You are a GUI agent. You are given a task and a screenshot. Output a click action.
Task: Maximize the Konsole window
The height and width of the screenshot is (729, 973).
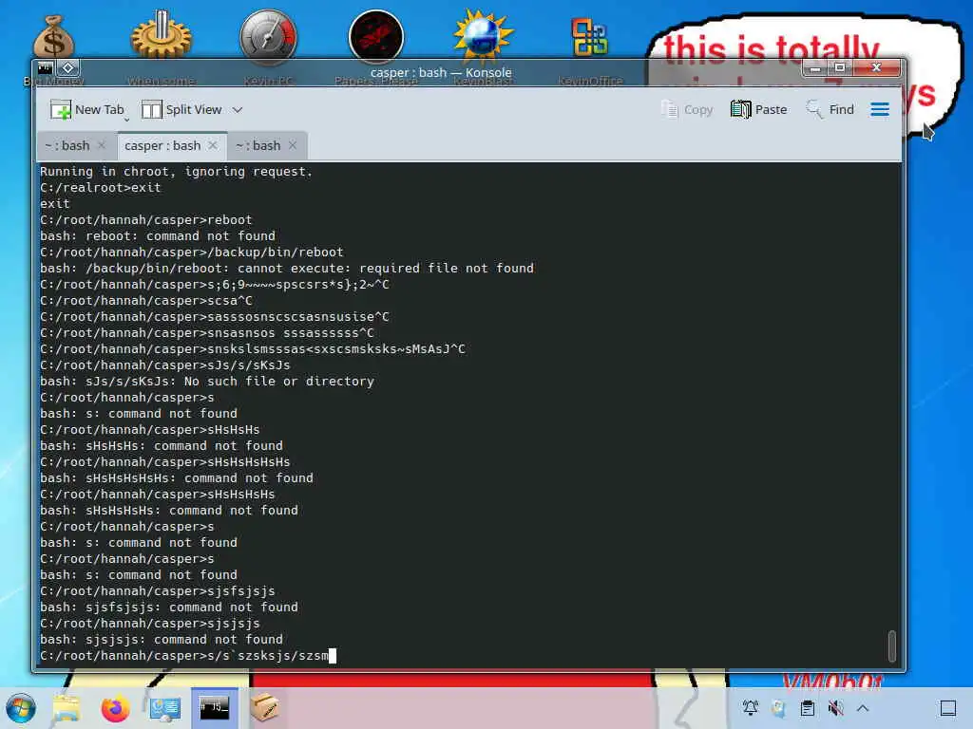click(x=840, y=67)
